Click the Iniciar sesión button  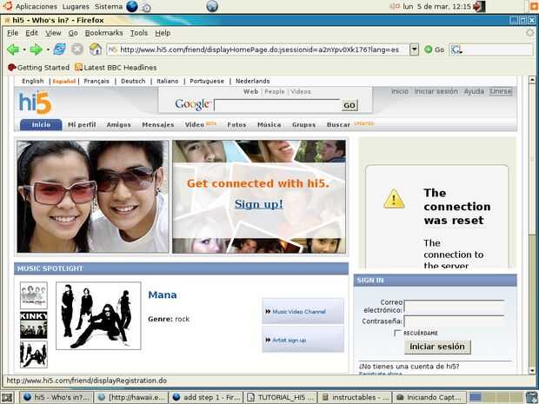pos(437,347)
